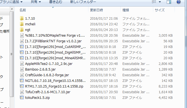Open the 共有 dropdown menu

(36, 2)
